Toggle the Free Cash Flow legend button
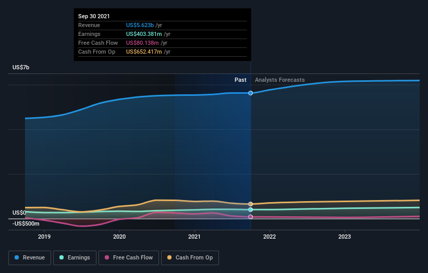The image size is (428, 273). (x=129, y=258)
